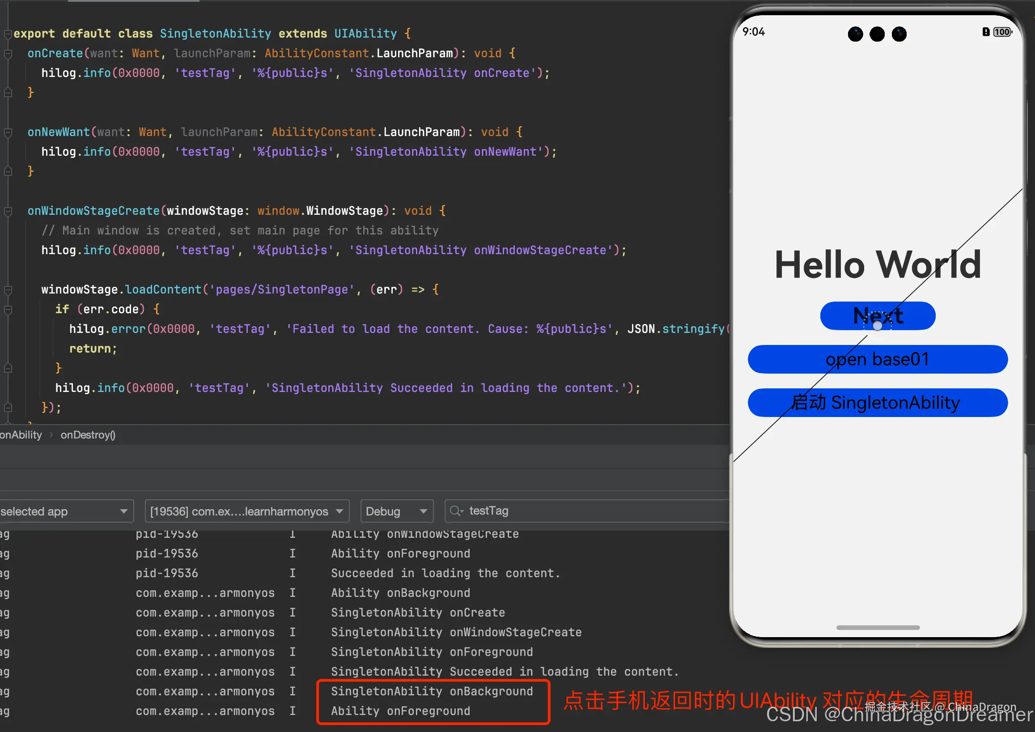Tap the battery indicator in the phone status bar
This screenshot has width=1035, height=732.
1002,32
